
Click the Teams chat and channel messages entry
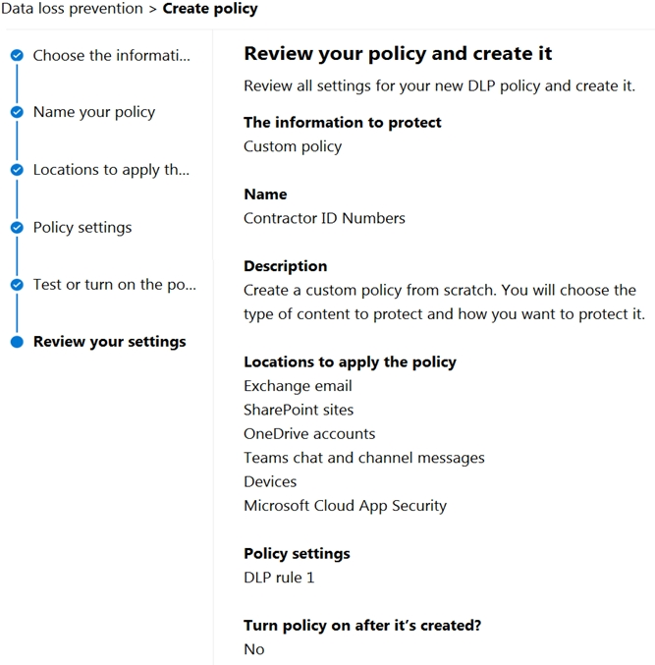click(x=364, y=458)
